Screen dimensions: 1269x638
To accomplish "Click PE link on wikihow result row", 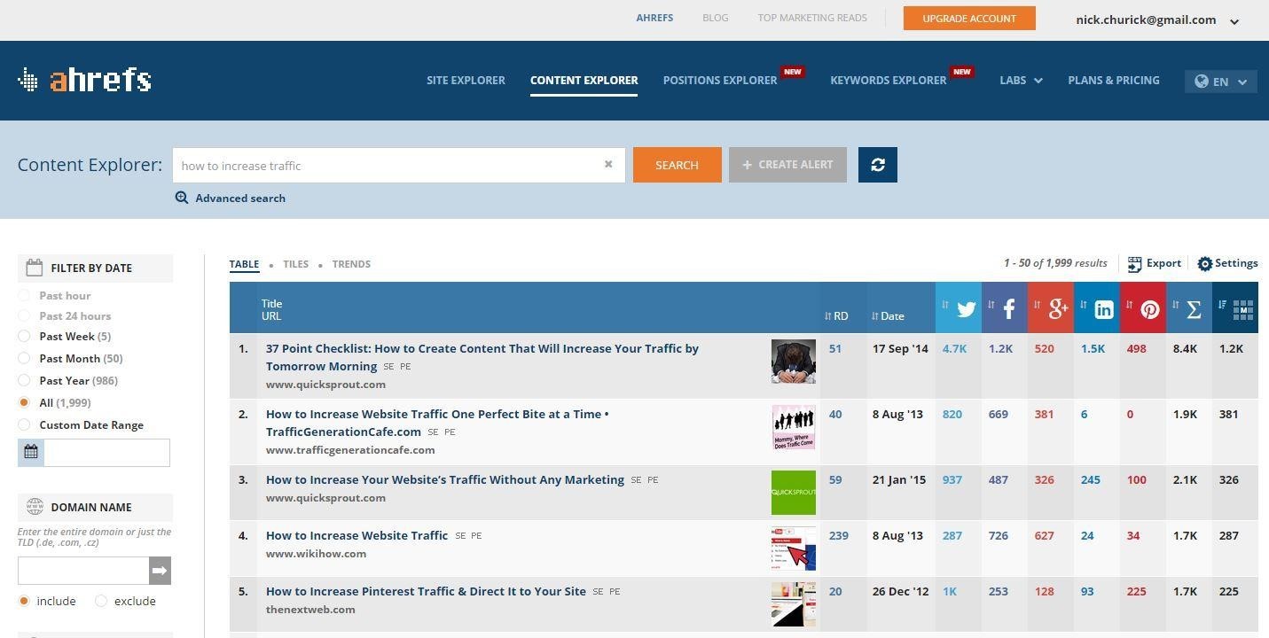I will [x=476, y=536].
